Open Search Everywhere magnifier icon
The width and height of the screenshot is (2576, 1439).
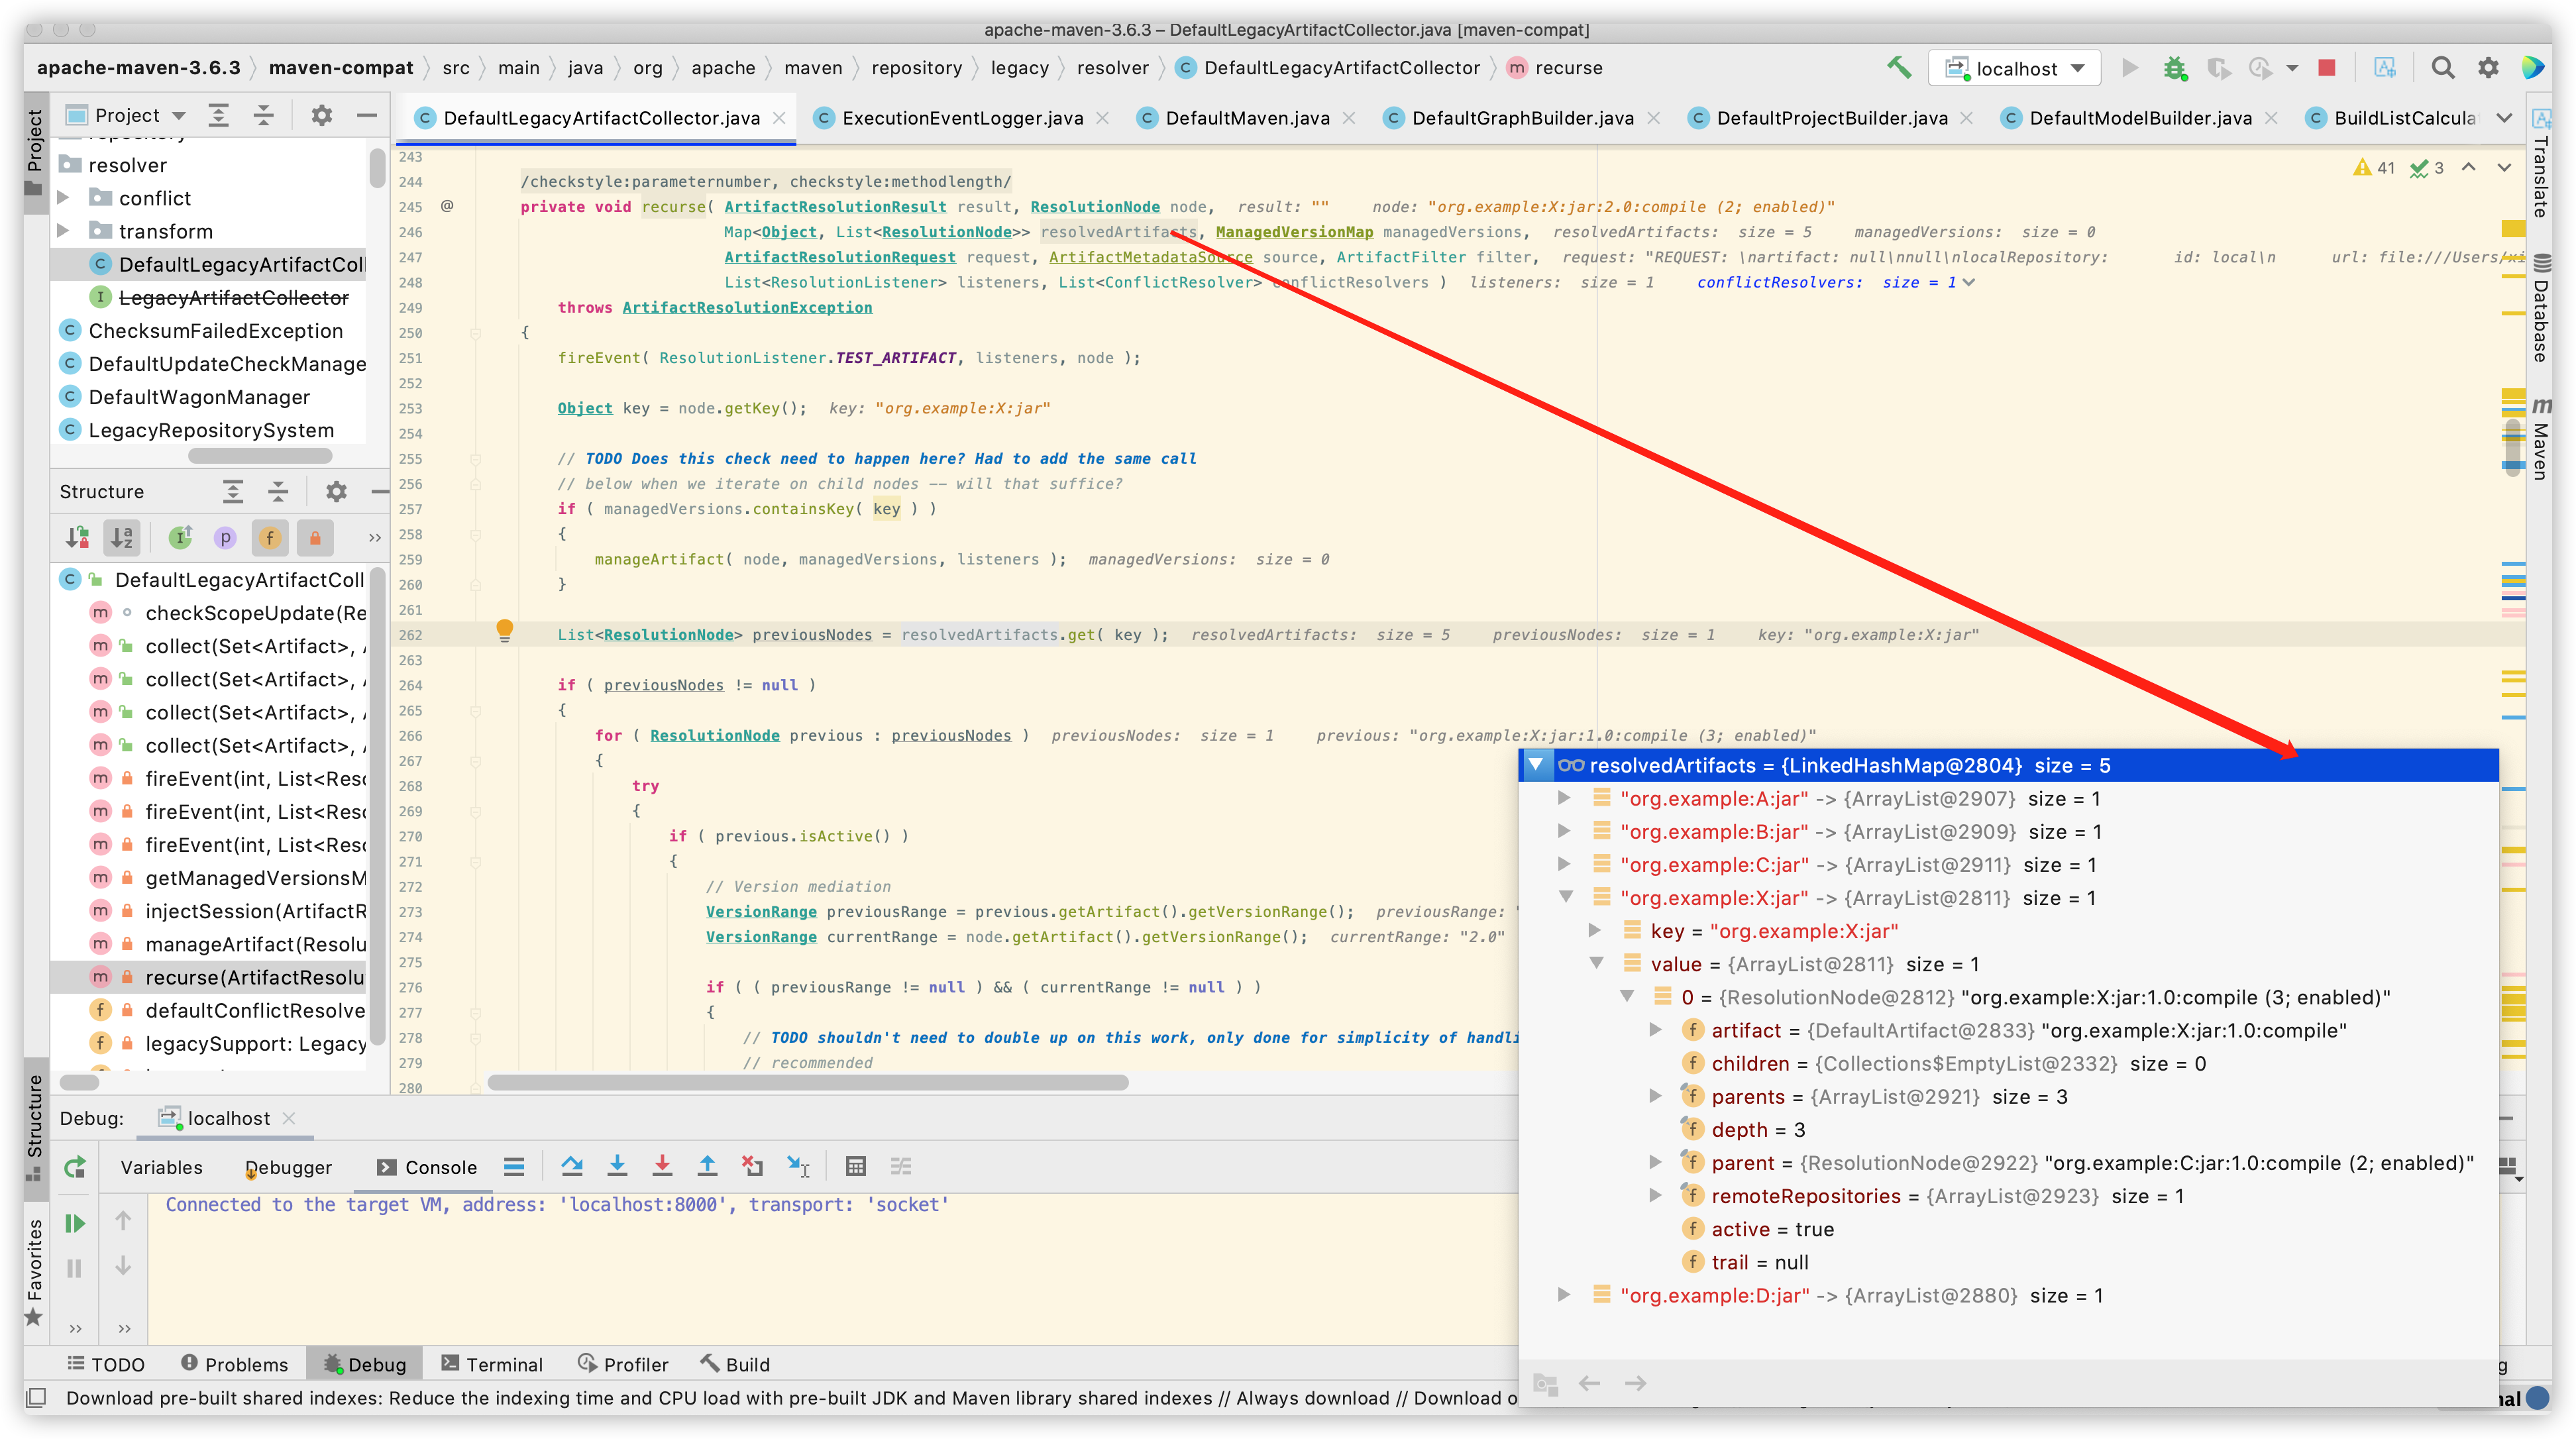2443,68
